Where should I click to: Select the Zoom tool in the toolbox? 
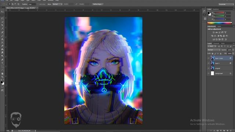tap(2, 77)
